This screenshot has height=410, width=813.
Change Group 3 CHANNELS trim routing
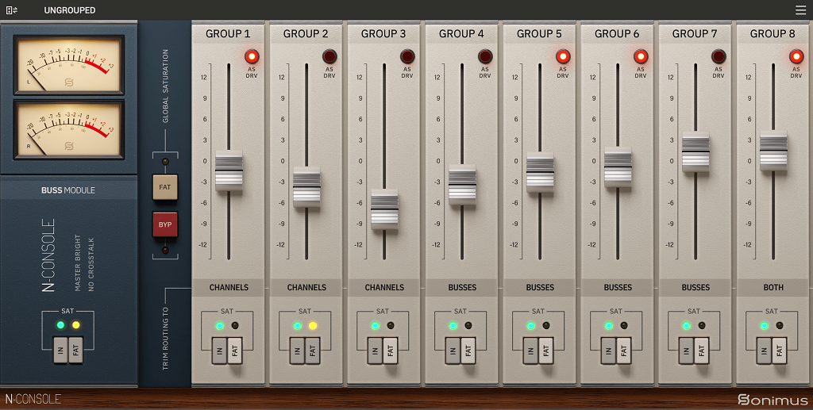384,287
